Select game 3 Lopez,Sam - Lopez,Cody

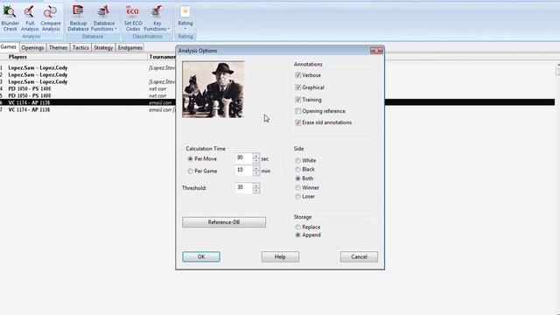(38, 81)
